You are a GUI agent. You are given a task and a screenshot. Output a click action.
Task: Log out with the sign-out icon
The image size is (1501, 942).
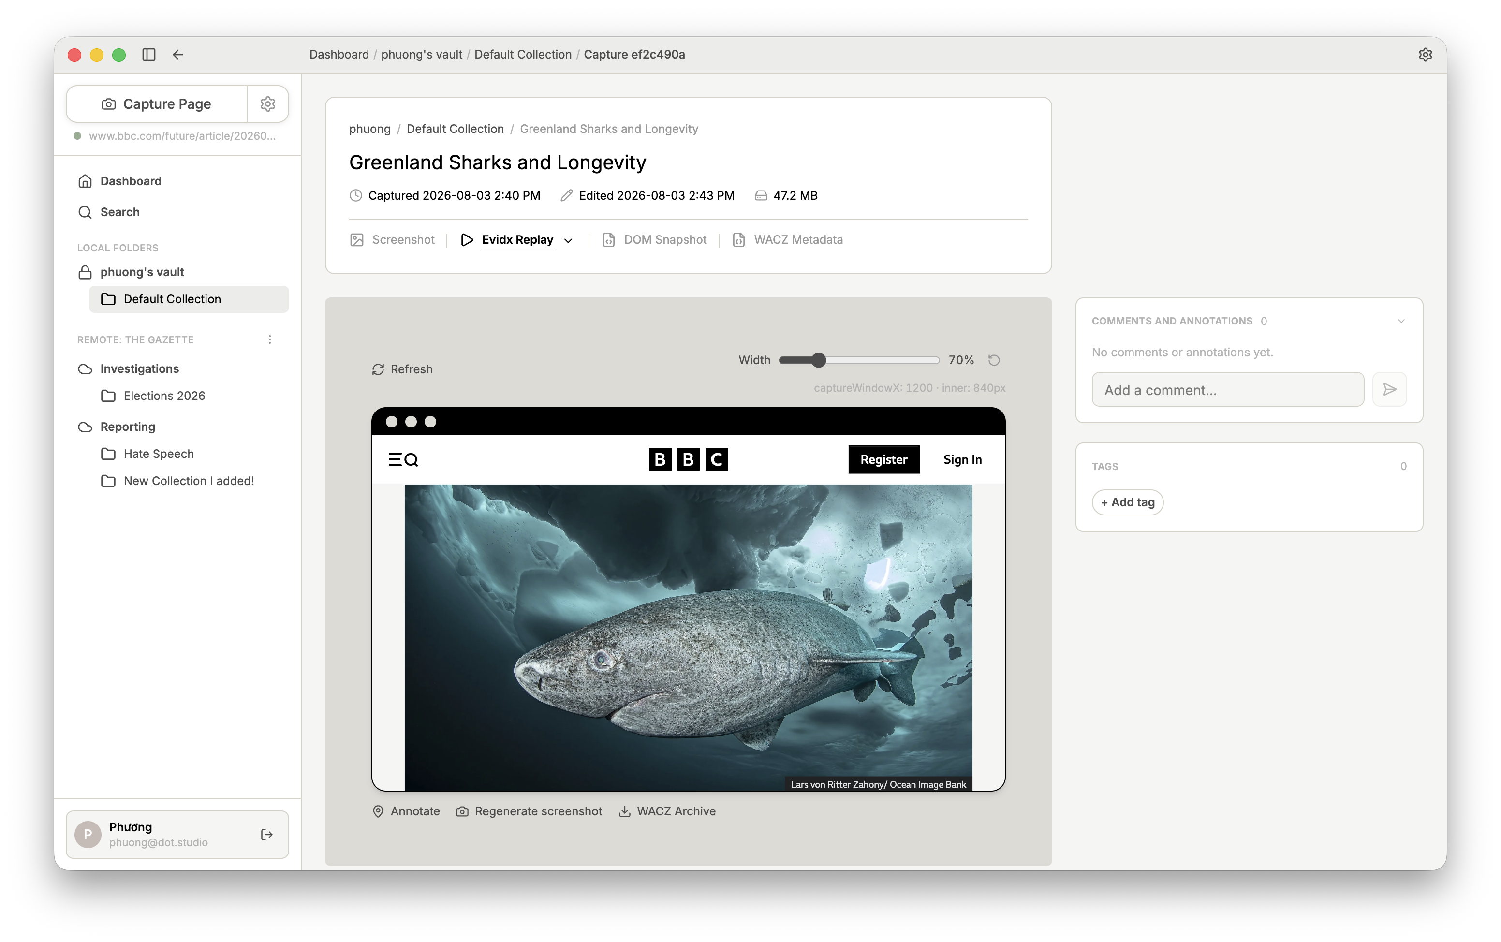[267, 834]
